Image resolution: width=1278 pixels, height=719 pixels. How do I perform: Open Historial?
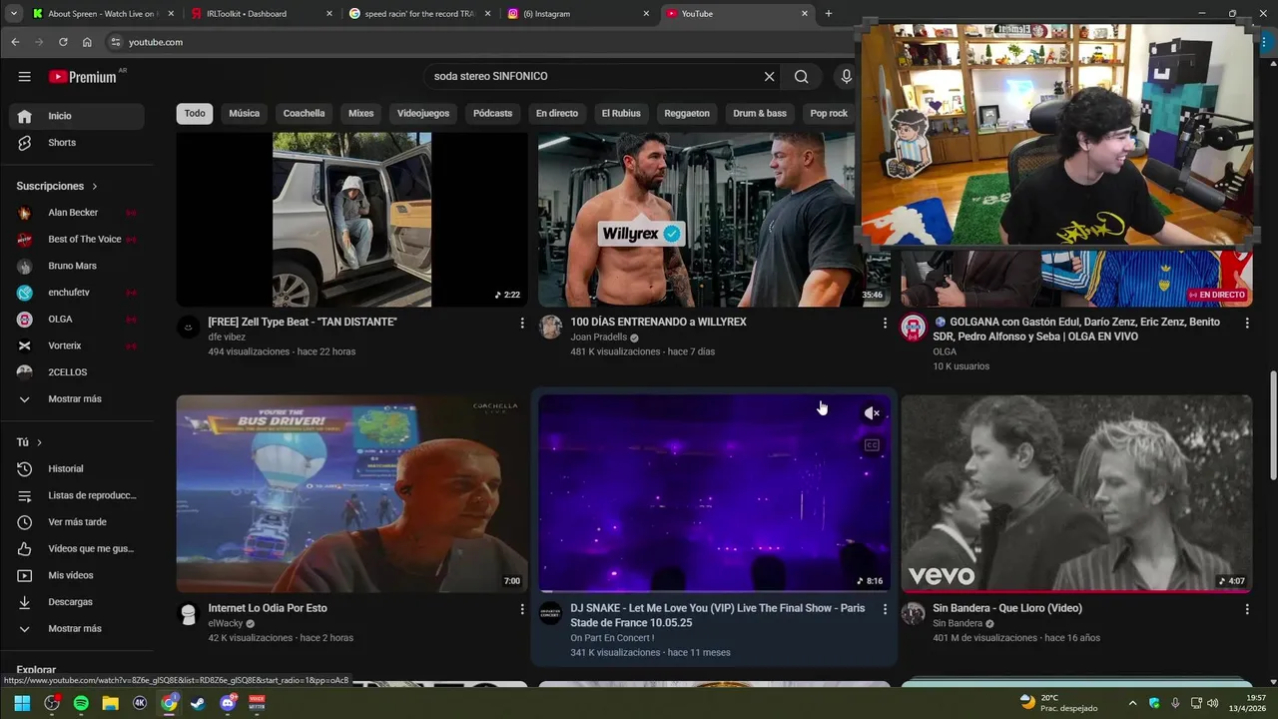[x=76, y=469]
